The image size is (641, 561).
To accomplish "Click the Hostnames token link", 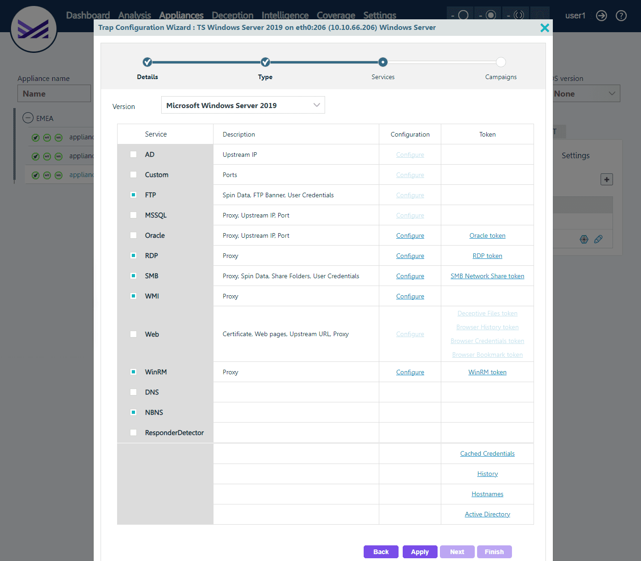I will coord(487,494).
